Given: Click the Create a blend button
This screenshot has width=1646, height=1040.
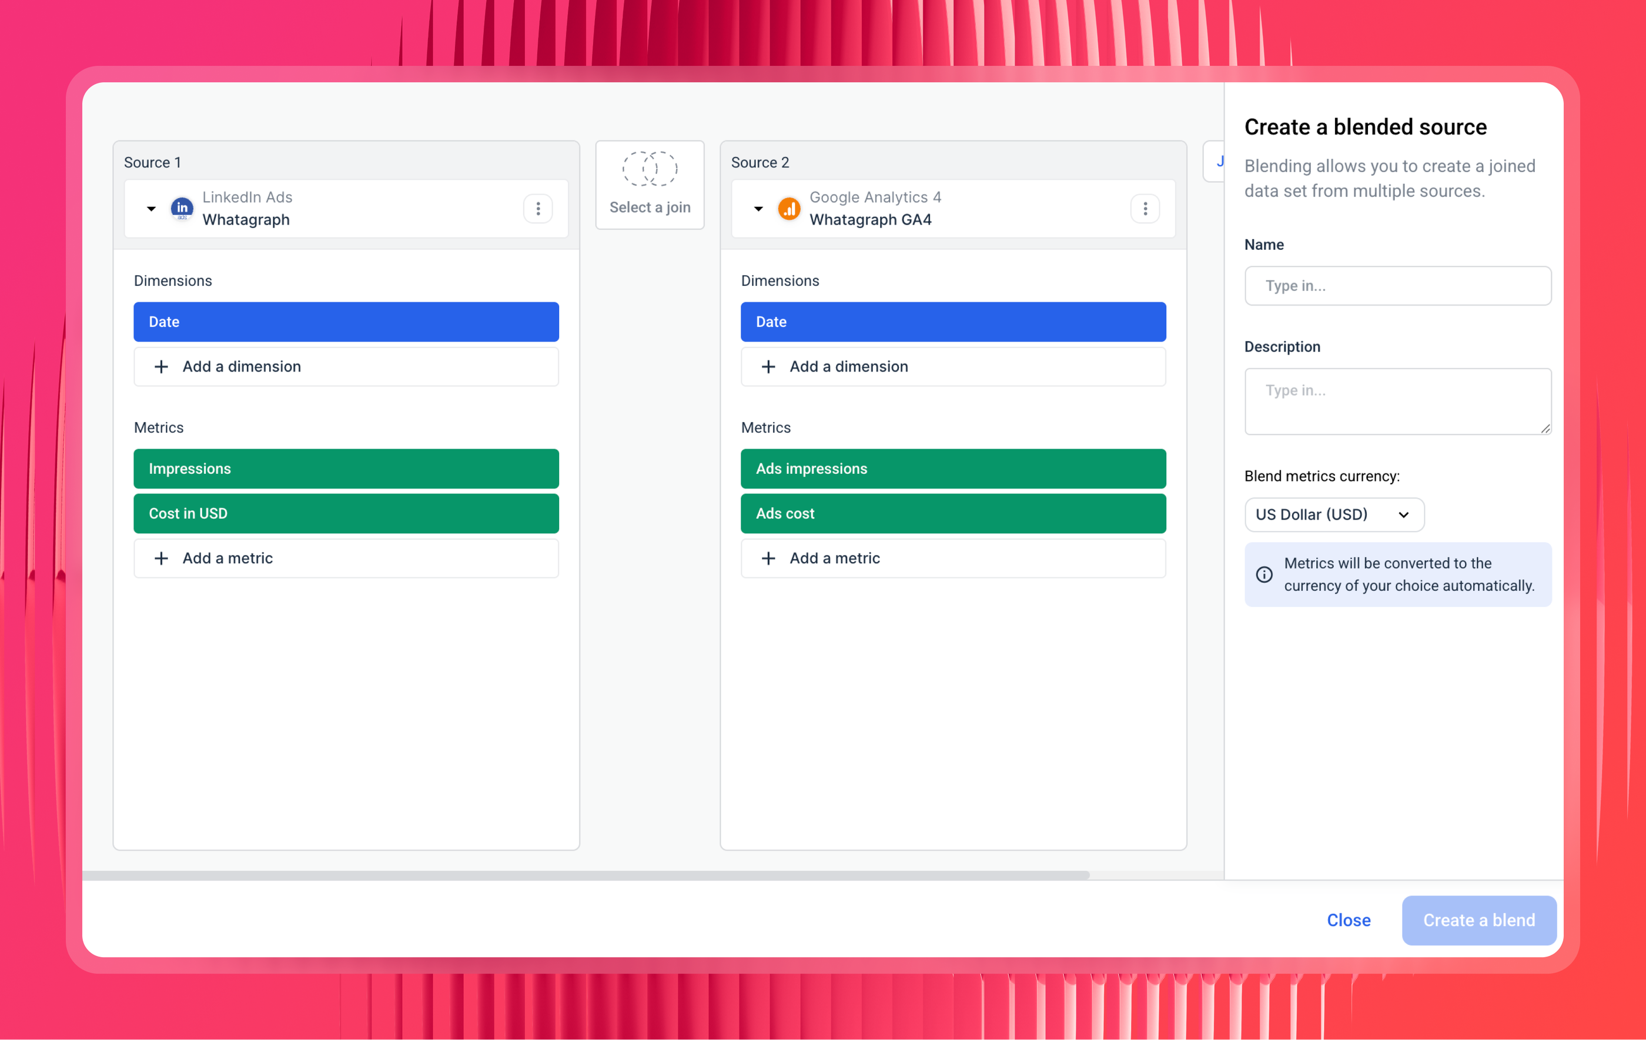Looking at the screenshot, I should pos(1478,920).
